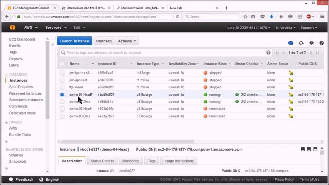This screenshot has width=329, height=185.
Task: Toggle the select-all instances checkbox
Action: pyautogui.click(x=62, y=64)
